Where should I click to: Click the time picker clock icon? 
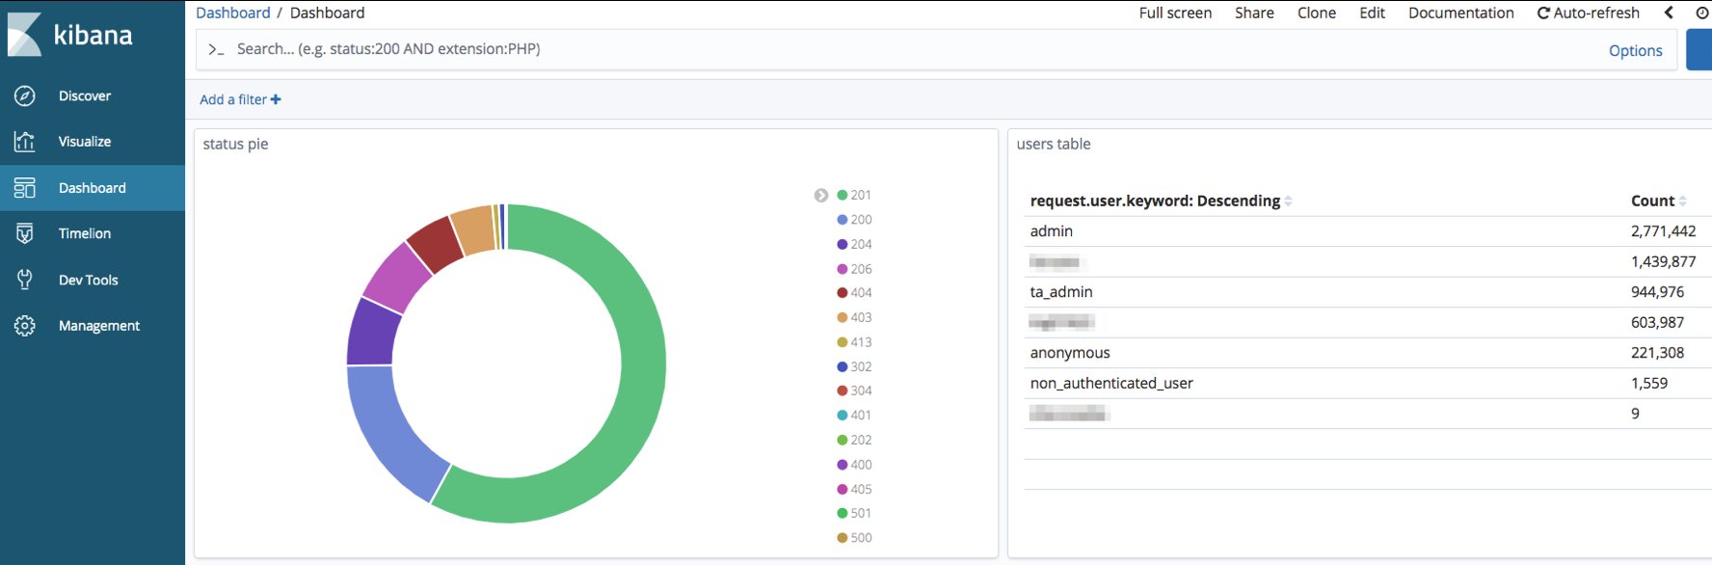(x=1701, y=13)
